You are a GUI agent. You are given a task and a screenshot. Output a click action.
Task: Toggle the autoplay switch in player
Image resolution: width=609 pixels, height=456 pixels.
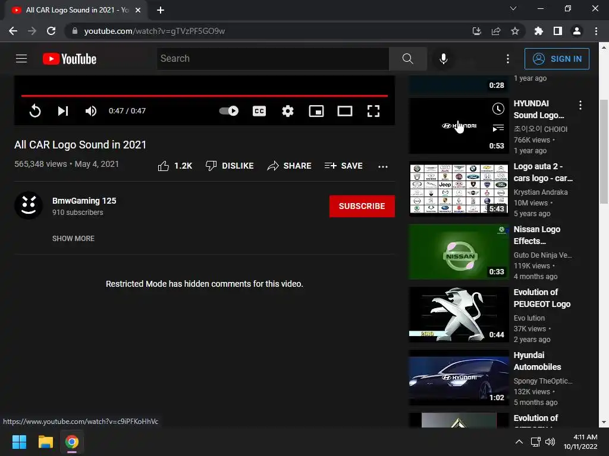click(229, 111)
